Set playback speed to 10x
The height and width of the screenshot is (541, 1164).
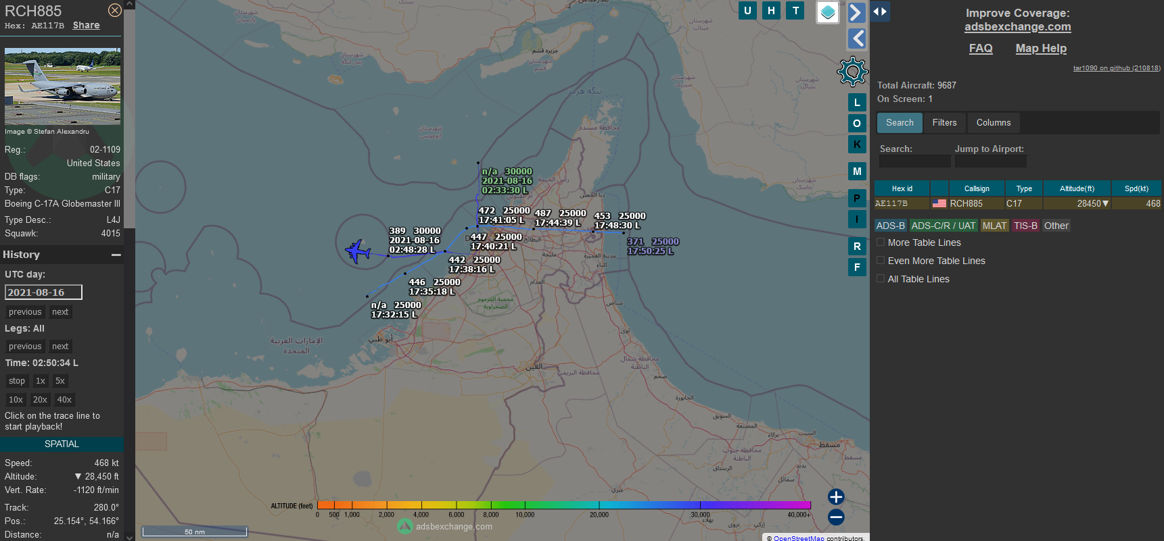click(x=16, y=399)
